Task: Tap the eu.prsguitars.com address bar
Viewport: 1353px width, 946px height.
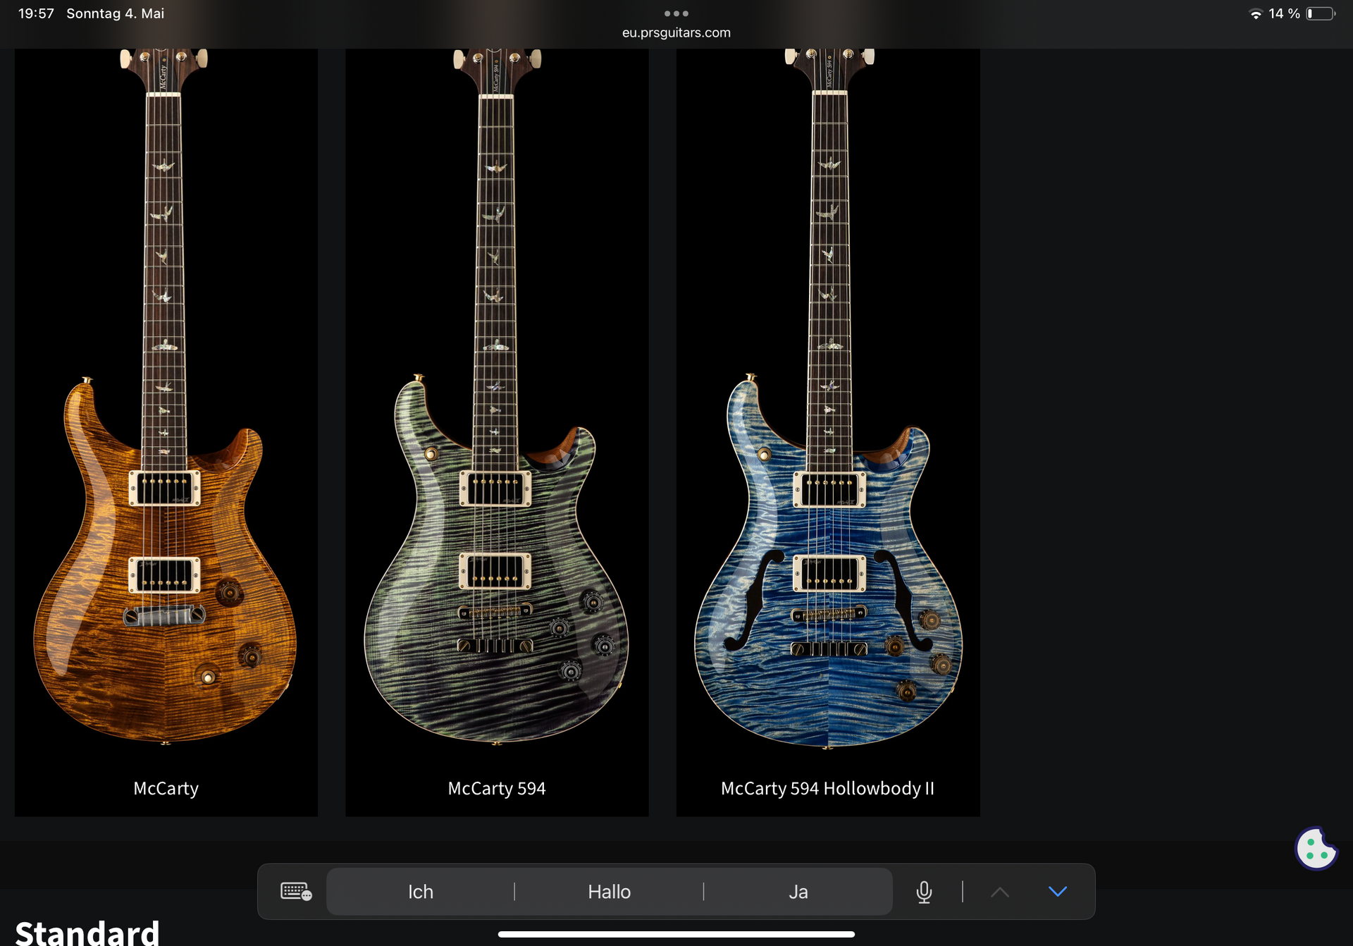Action: click(x=676, y=32)
